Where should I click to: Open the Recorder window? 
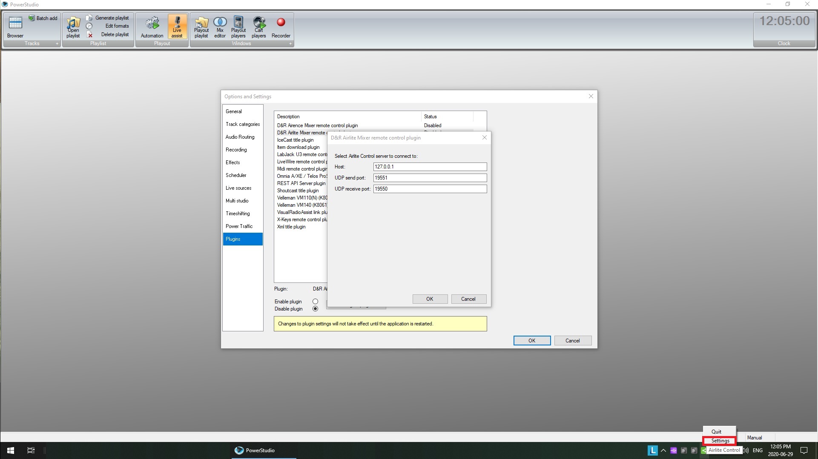click(x=281, y=26)
